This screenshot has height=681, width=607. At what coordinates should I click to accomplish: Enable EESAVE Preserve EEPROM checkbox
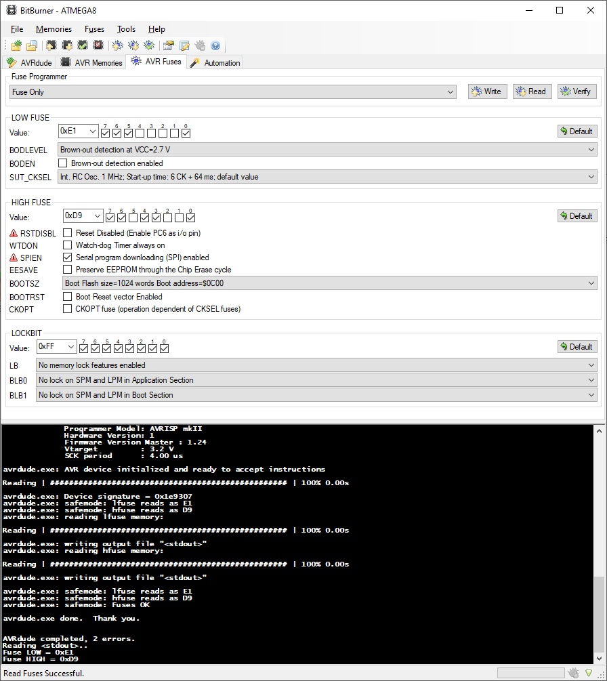(67, 270)
